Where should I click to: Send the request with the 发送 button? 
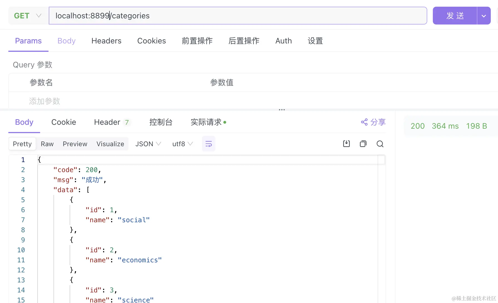coord(455,16)
